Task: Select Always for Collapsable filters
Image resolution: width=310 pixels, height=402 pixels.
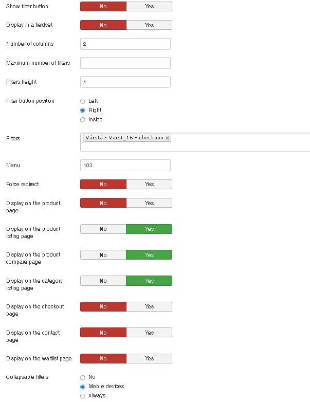Action: pyautogui.click(x=83, y=396)
